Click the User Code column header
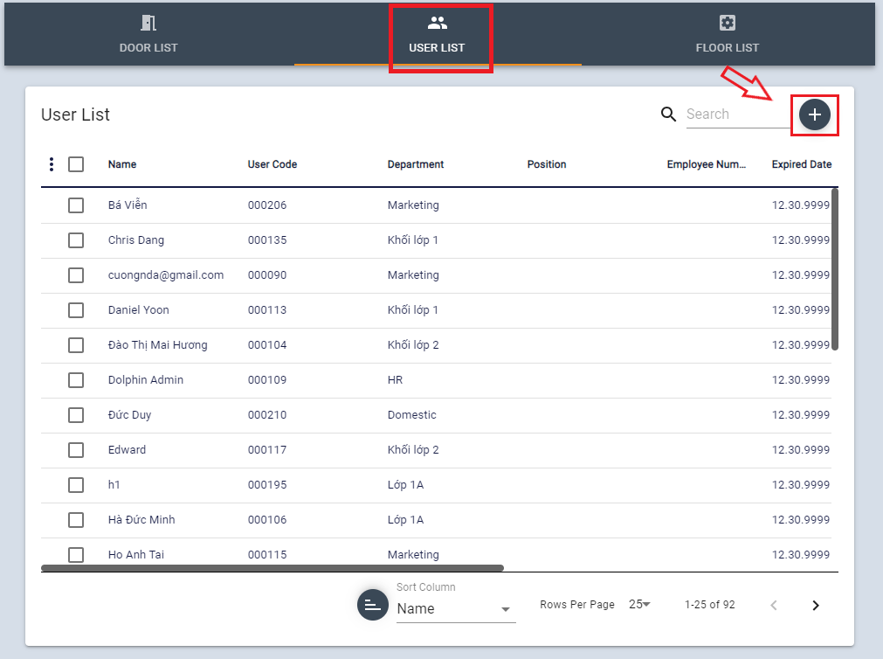Viewport: 883px width, 659px height. point(272,164)
